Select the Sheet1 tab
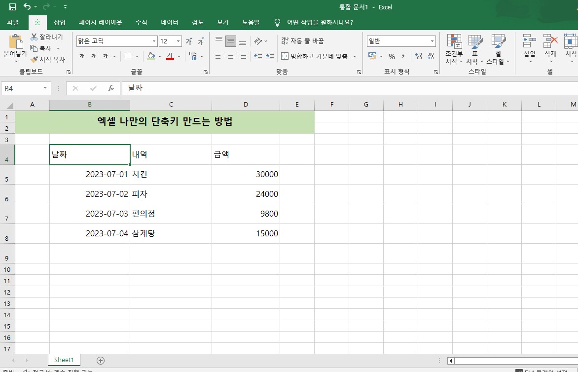Image resolution: width=578 pixels, height=372 pixels. click(x=63, y=360)
